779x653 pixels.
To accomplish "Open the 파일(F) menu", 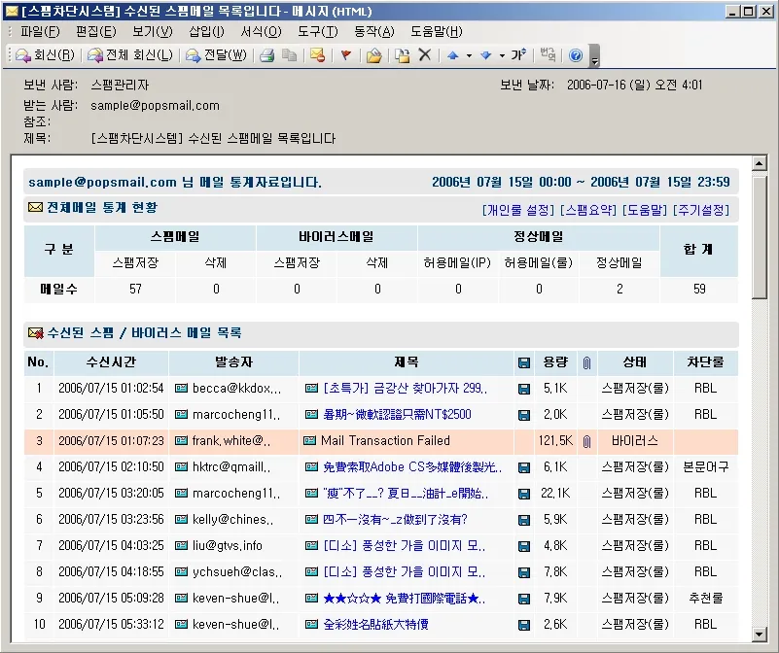I will tap(40, 32).
